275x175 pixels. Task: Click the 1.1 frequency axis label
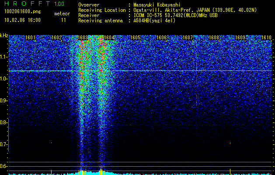(x=3, y=57)
